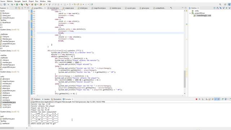Click Pin Console icon

pyautogui.click(x=222, y=99)
